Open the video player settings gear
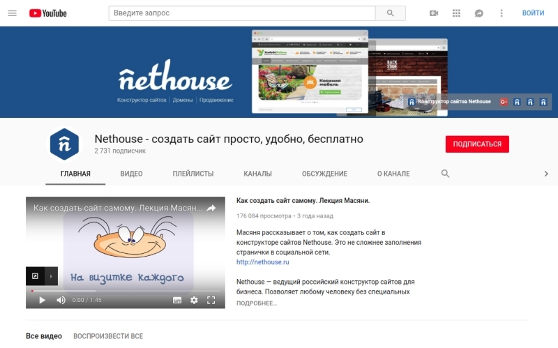 pyautogui.click(x=194, y=300)
